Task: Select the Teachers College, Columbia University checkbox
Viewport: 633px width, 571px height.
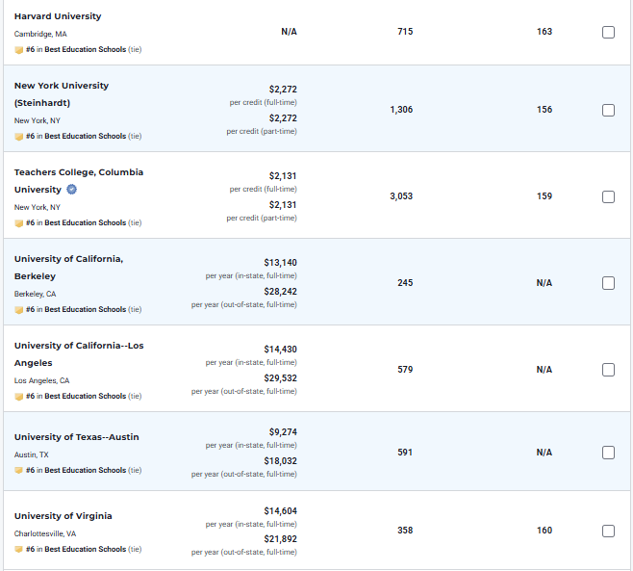Action: click(608, 196)
